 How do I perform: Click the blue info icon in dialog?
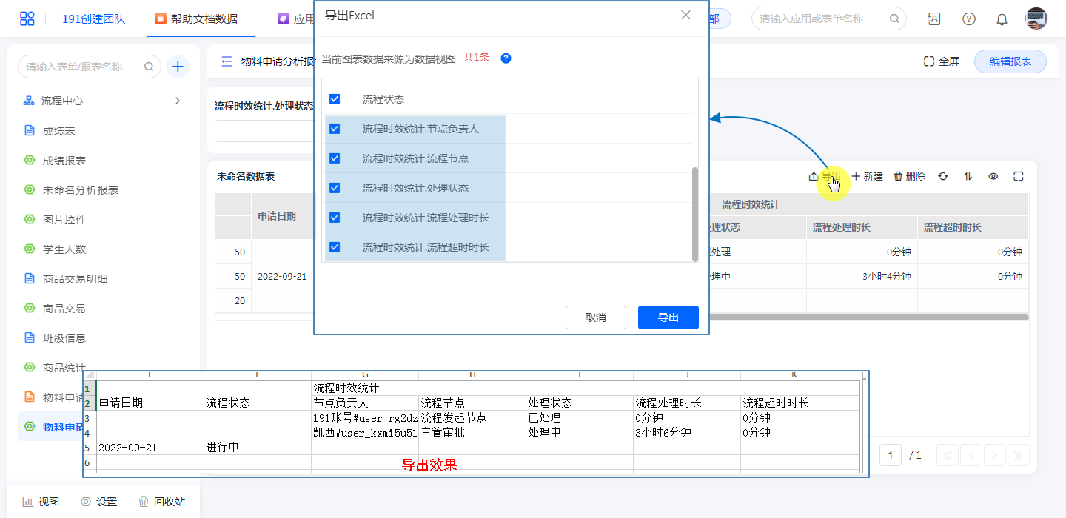[506, 58]
